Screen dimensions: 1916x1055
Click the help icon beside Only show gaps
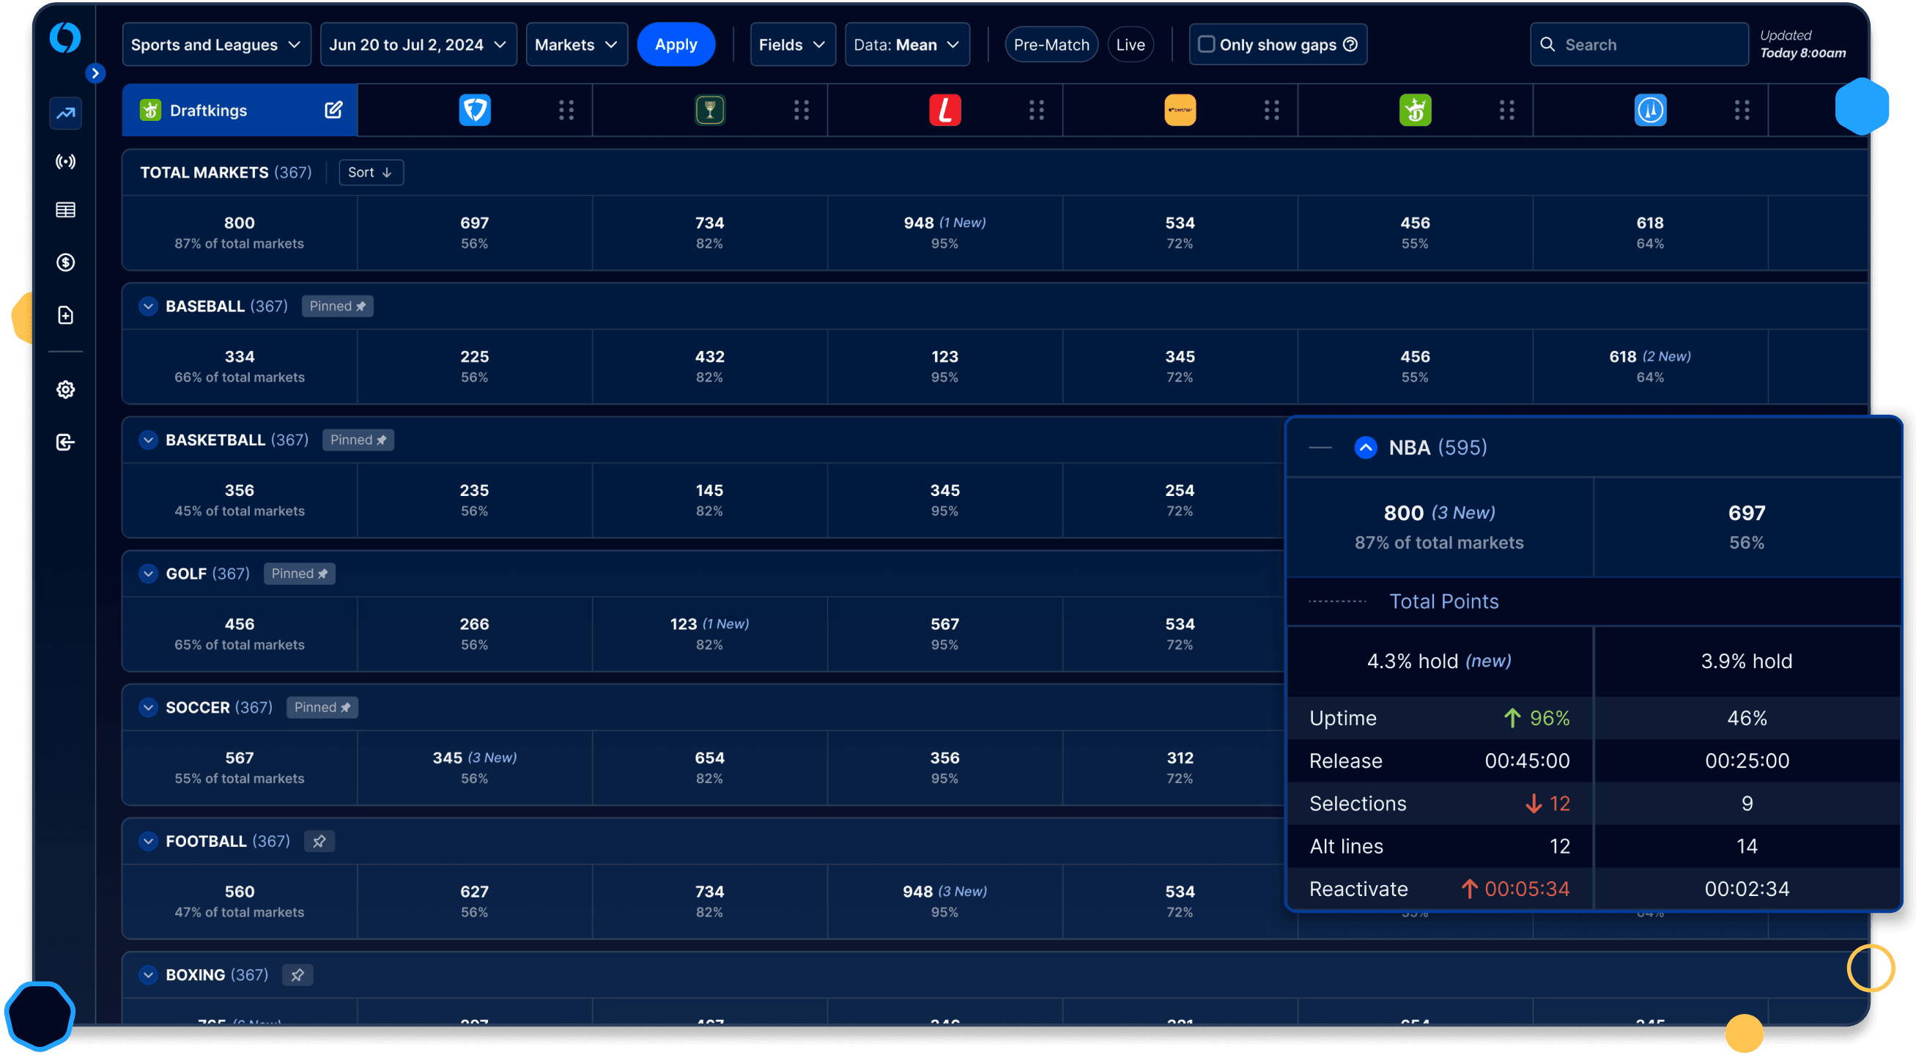(1350, 45)
